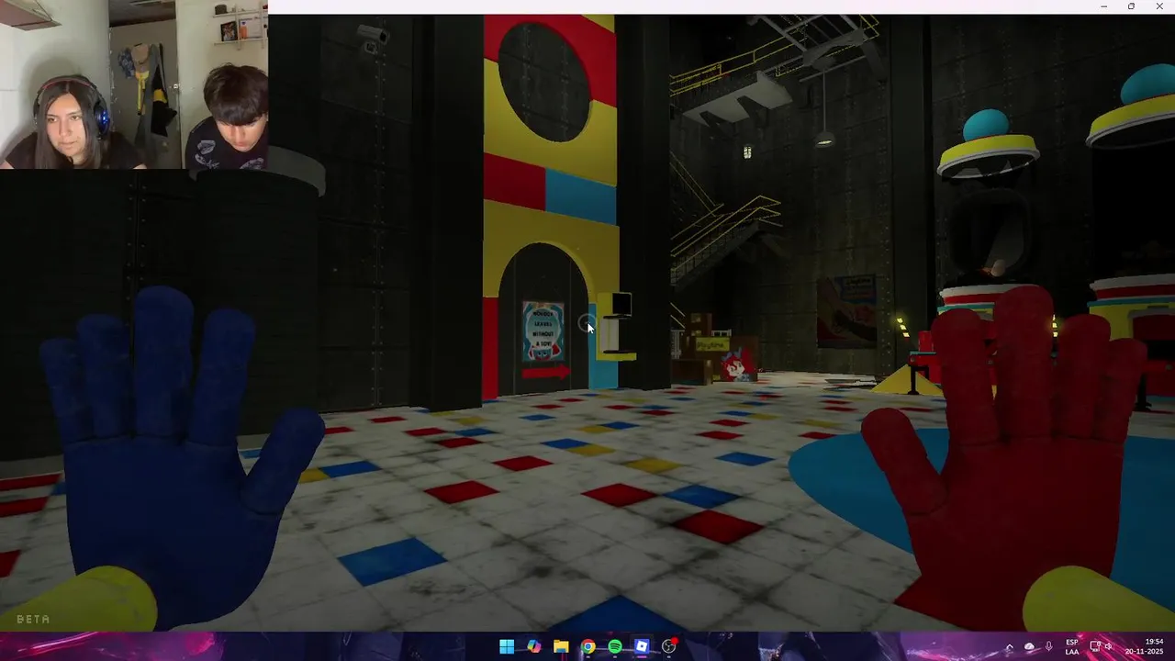The height and width of the screenshot is (661, 1175).
Task: Open the ESP LAA language switcher
Action: 1072,646
